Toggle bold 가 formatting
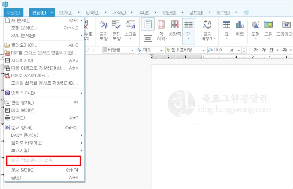This screenshot has width=293, height=189. pyautogui.click(x=255, y=50)
